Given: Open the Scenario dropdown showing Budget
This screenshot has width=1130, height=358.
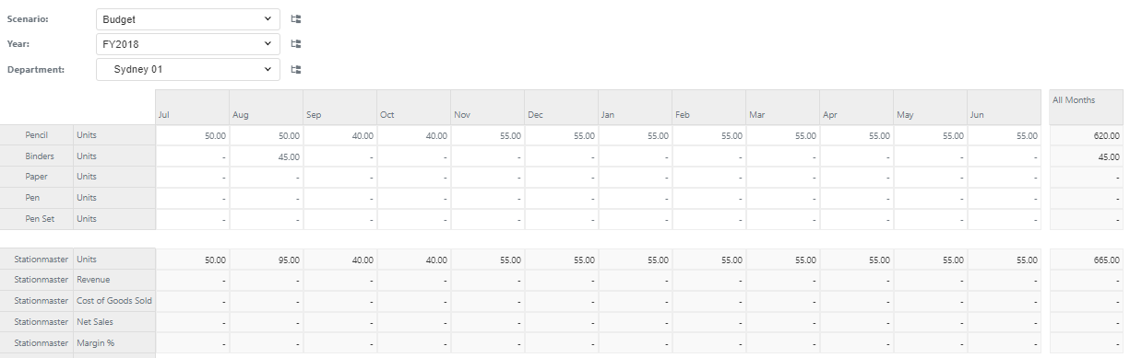Looking at the screenshot, I should (187, 18).
